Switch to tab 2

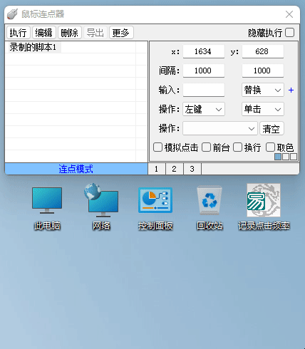(175, 169)
